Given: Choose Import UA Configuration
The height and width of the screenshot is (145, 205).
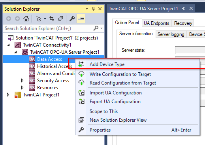Looking at the screenshot, I should (137, 93).
